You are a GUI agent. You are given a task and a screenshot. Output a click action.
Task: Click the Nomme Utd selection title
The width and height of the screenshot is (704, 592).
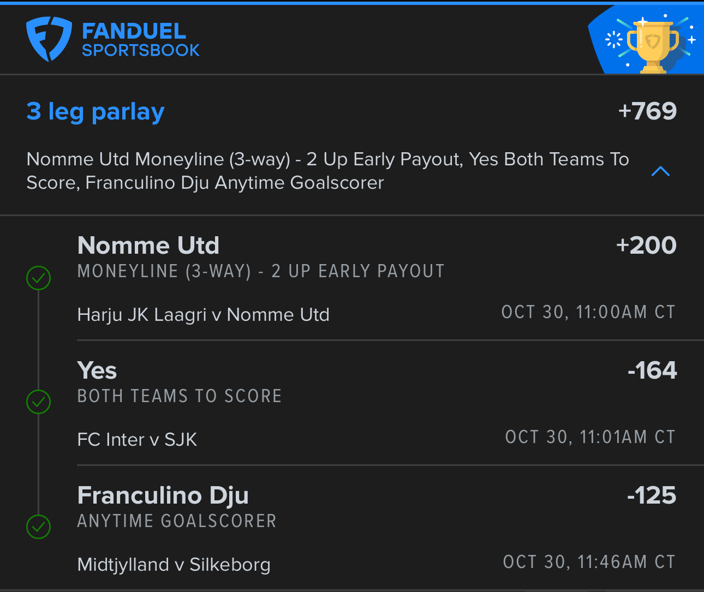148,246
